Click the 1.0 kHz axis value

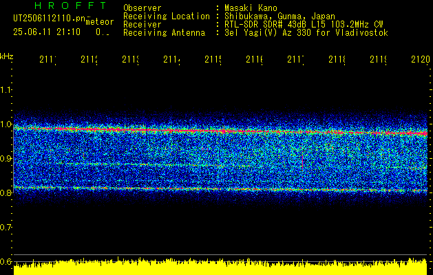[6, 124]
